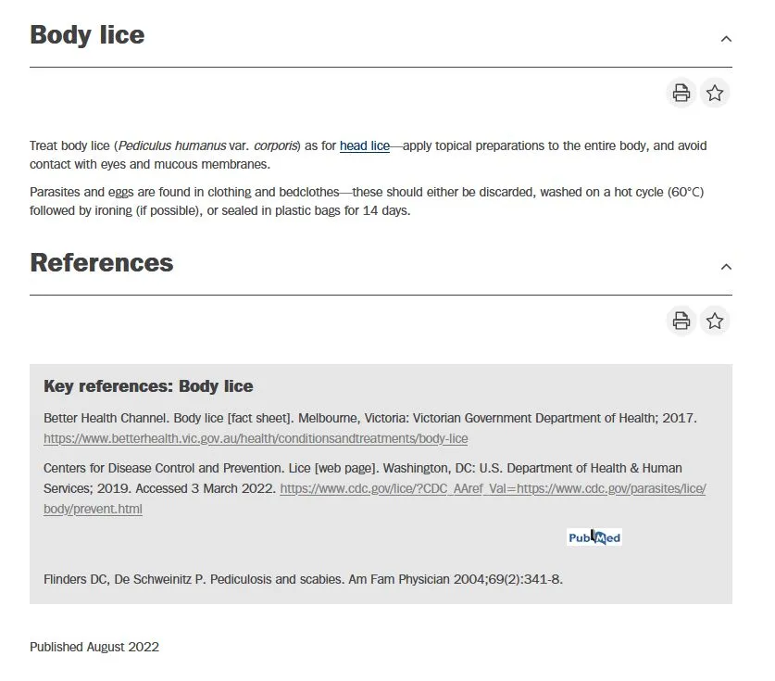Viewport: 775px width, 681px height.
Task: Print the Body lice section
Action: pyautogui.click(x=681, y=93)
